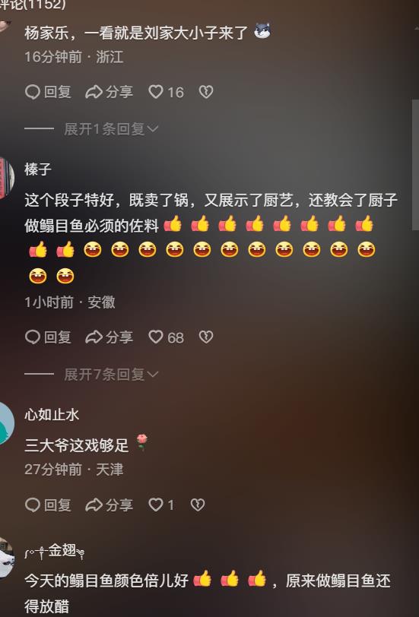This screenshot has width=419, height=617.
Task: Open 心如止水 username link
Action: tap(52, 415)
